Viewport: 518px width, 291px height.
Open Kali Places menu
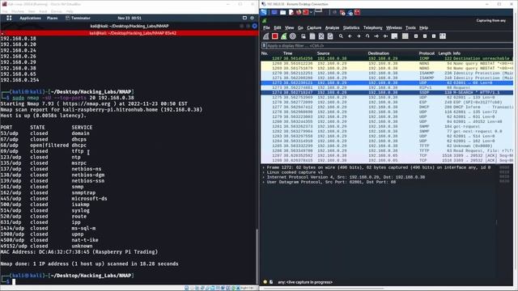tap(52, 18)
